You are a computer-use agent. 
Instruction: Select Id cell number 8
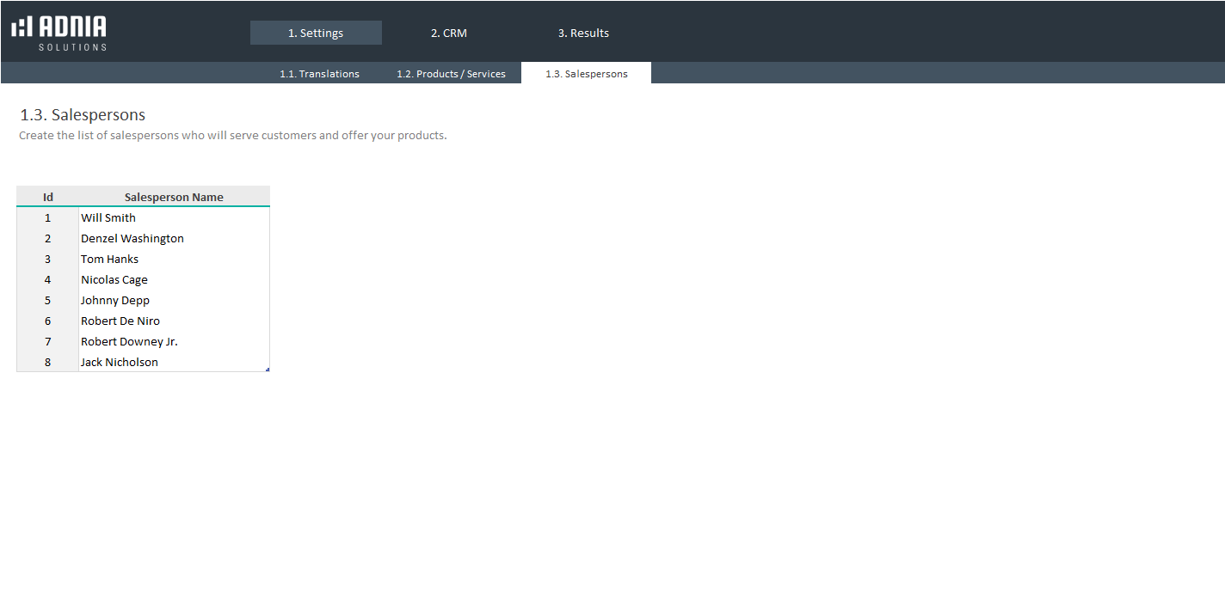[x=48, y=362]
